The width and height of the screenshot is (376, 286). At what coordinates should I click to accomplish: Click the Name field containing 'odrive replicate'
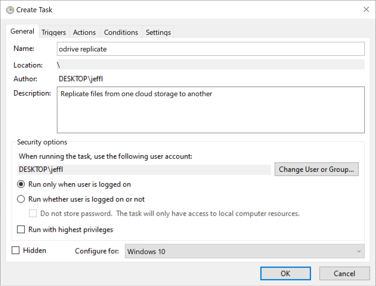210,49
